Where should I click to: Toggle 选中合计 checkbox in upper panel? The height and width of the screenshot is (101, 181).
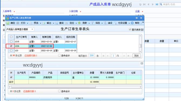[x=59, y=55]
